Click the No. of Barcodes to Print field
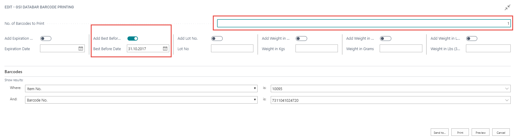The image size is (514, 140). click(x=364, y=23)
